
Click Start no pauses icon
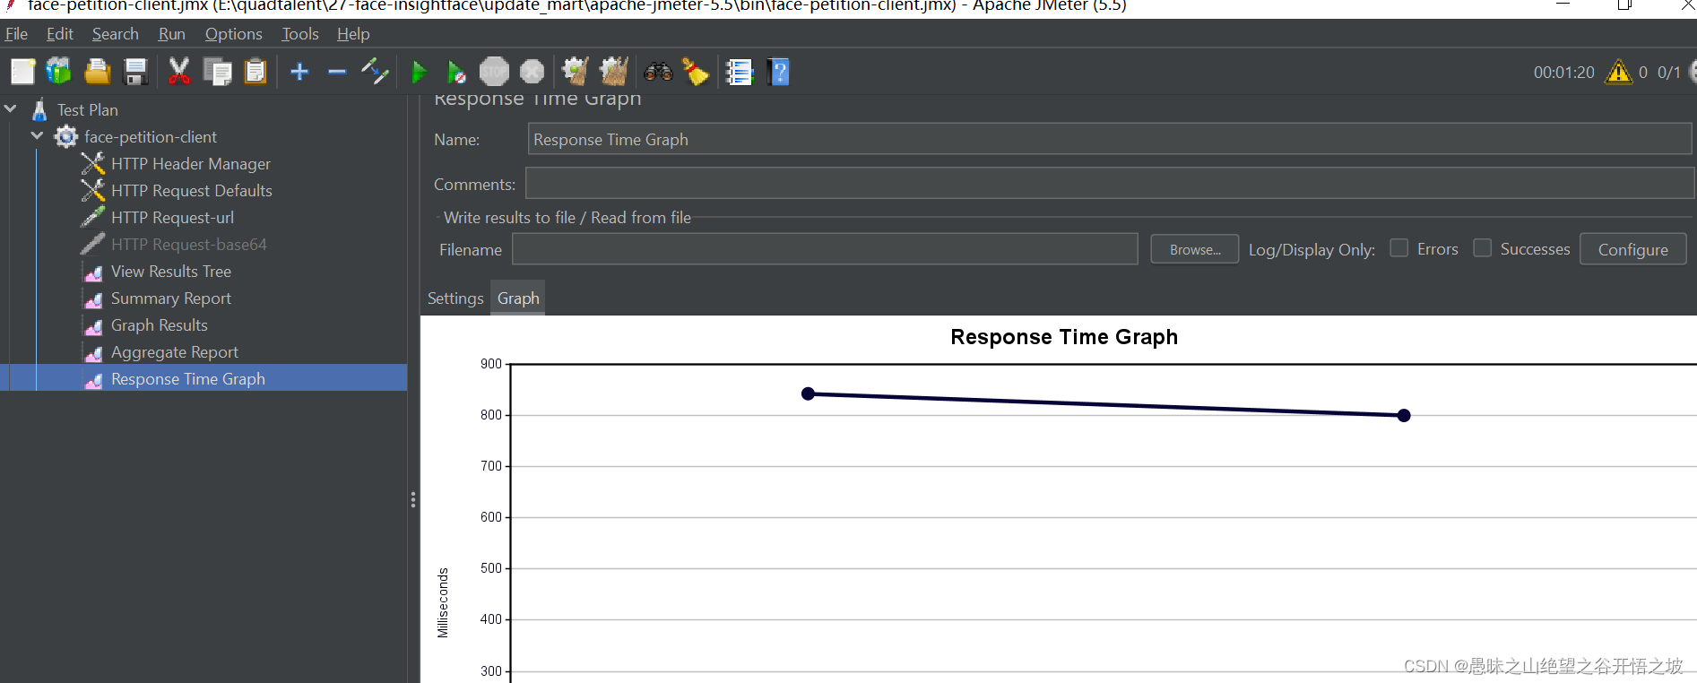[x=456, y=72]
